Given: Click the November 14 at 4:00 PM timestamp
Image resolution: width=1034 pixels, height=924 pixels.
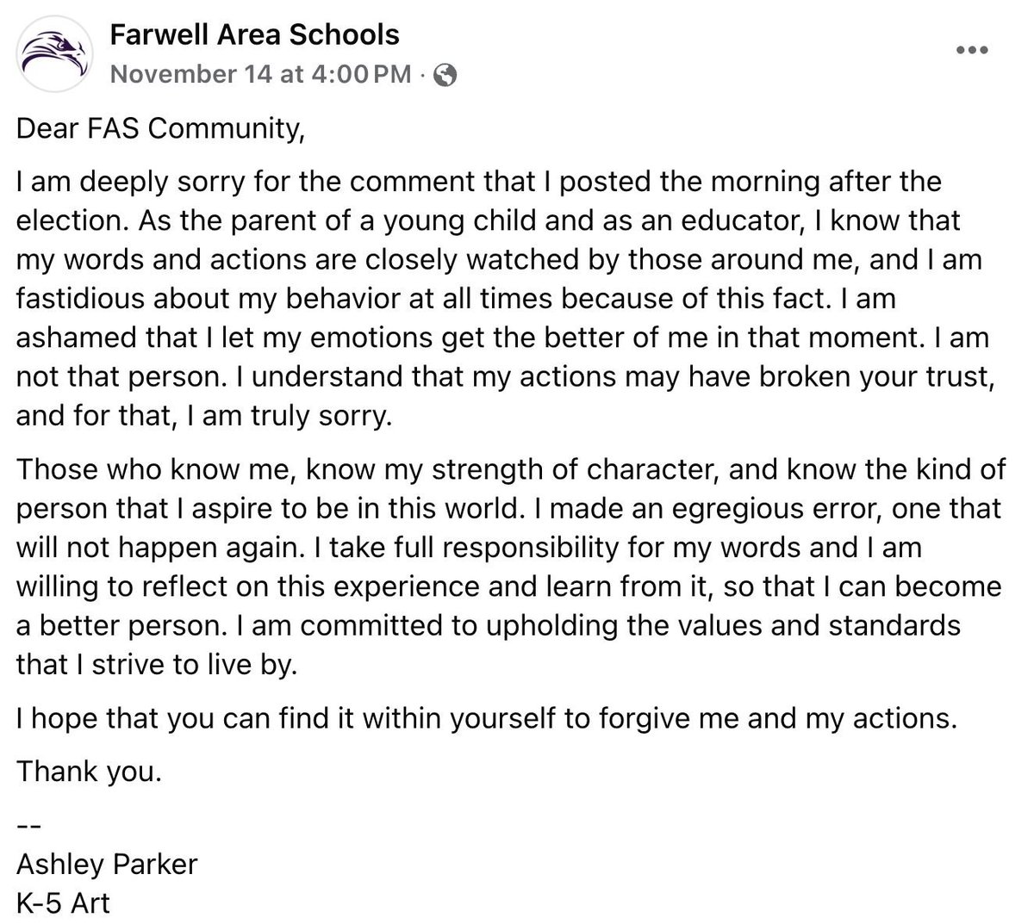Looking at the screenshot, I should click(261, 75).
